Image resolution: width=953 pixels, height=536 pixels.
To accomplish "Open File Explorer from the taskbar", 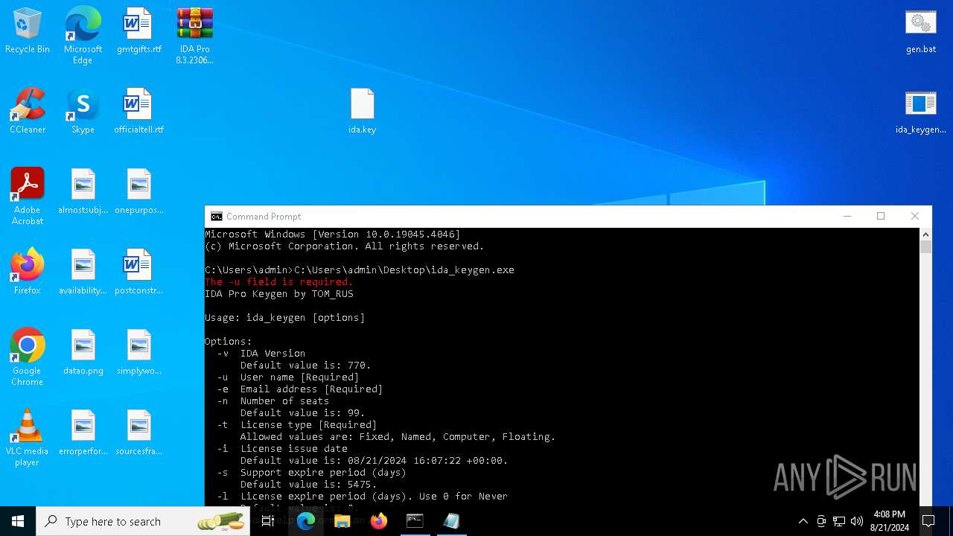I will point(342,521).
